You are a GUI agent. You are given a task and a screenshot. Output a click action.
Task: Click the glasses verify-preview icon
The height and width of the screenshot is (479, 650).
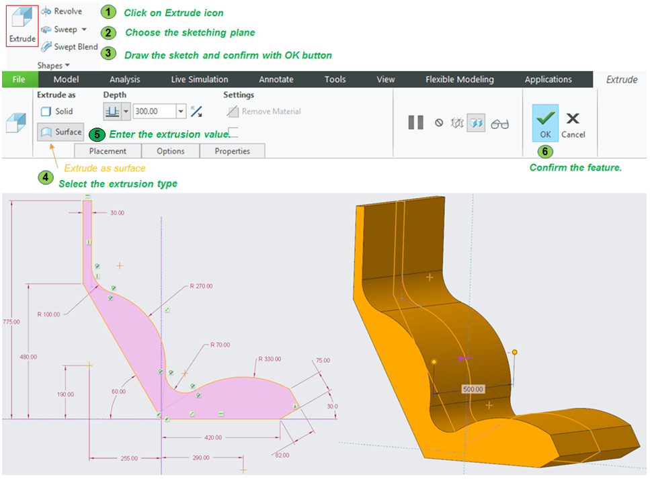(x=500, y=124)
